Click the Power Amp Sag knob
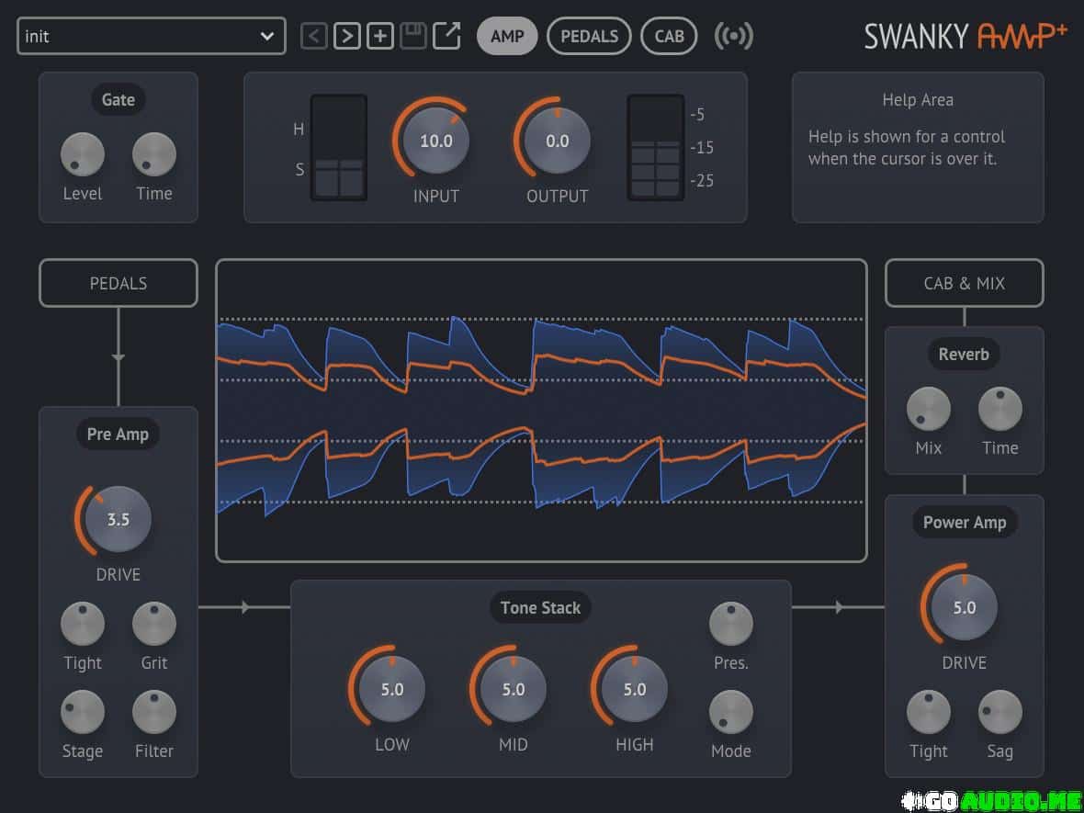 click(1000, 712)
